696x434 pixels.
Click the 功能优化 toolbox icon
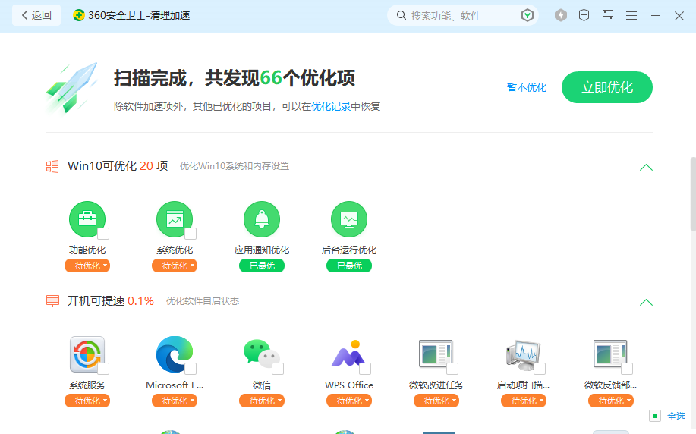(87, 219)
